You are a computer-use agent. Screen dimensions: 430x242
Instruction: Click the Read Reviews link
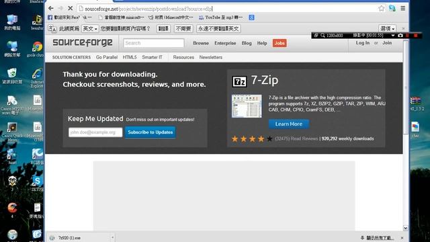[304, 139]
